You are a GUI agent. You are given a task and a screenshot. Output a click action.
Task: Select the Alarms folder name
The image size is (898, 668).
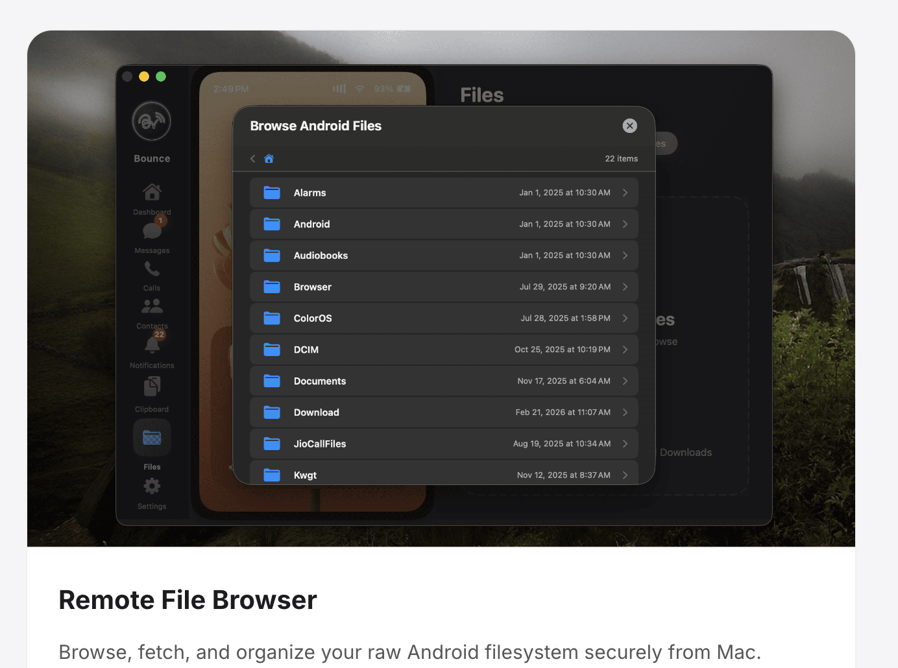point(309,193)
